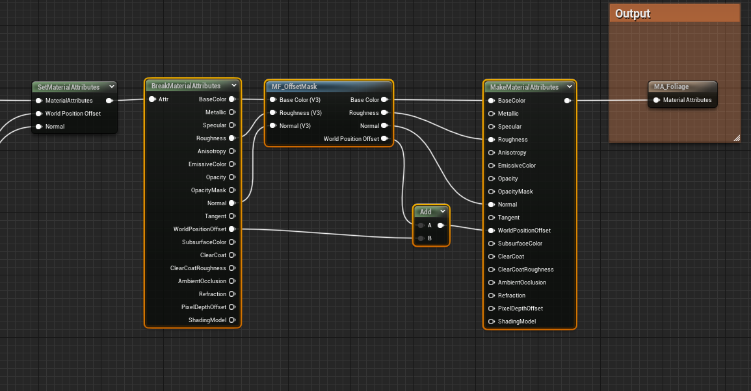Viewport: 751px width, 391px height.
Task: Click MakeMaterialAttributes EmissiveColor input pin
Action: coord(492,165)
